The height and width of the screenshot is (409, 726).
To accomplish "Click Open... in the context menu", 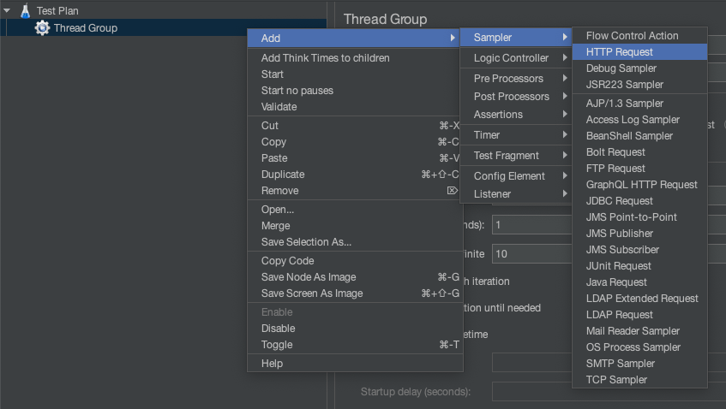I will point(355,210).
